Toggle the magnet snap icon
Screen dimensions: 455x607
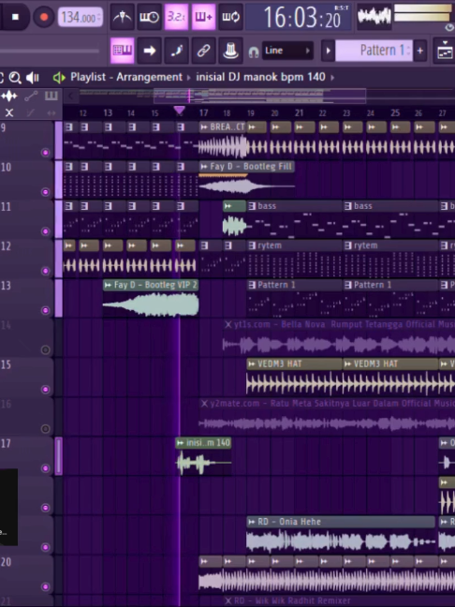click(254, 52)
